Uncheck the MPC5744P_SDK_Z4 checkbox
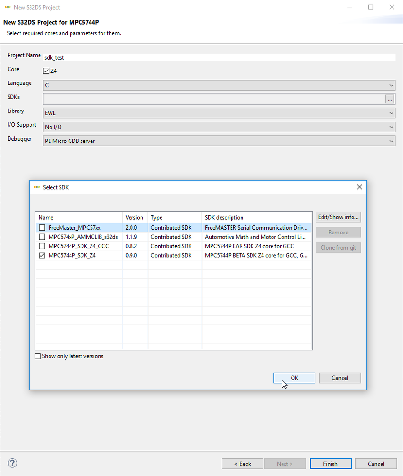The width and height of the screenshot is (403, 476). 42,255
